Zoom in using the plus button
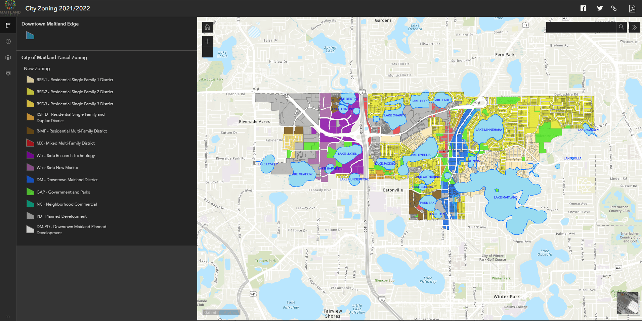Screen dimensions: 642x321 click(207, 41)
